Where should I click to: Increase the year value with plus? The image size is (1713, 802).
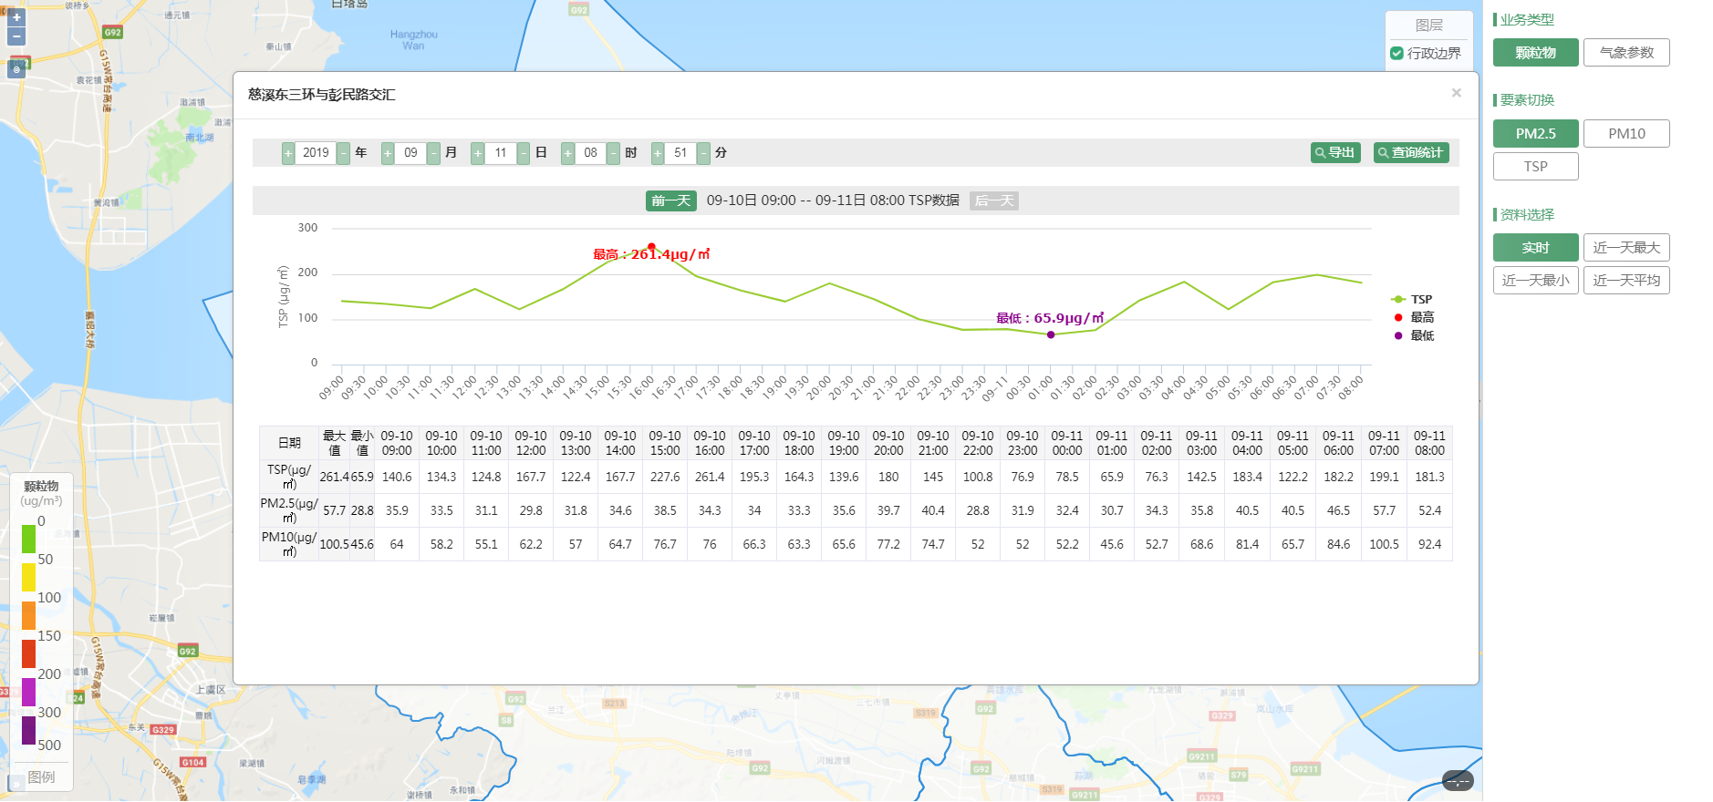(x=288, y=153)
